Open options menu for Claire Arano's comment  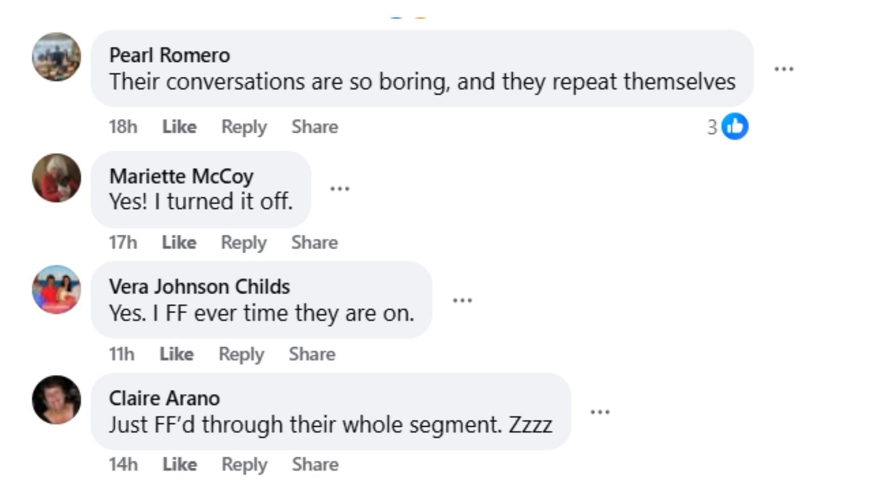pyautogui.click(x=600, y=412)
